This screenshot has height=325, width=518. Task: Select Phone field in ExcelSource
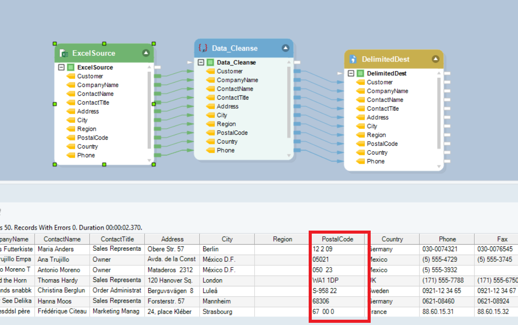[86, 155]
